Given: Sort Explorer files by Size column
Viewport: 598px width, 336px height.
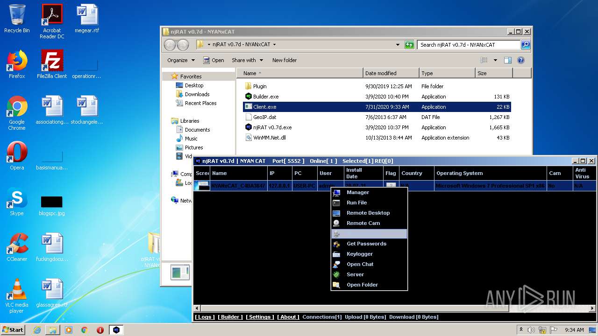Looking at the screenshot, I should [494, 73].
